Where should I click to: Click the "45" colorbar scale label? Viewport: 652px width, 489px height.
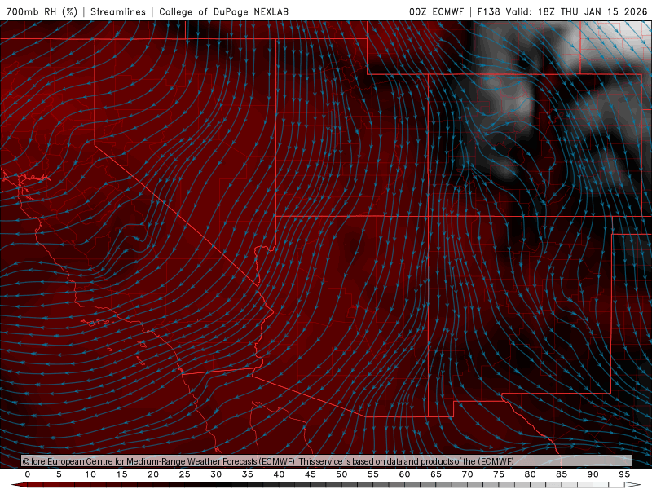[x=311, y=474]
